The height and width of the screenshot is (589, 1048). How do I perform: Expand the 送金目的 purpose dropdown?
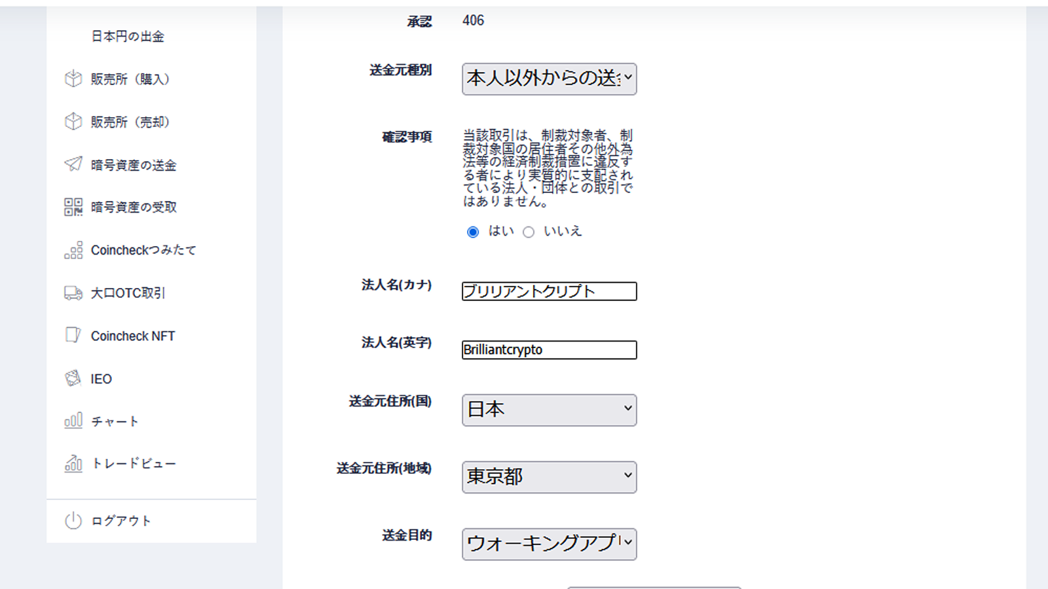coord(549,543)
